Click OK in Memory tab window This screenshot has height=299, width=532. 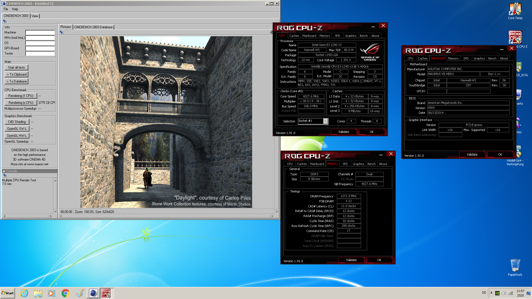pyautogui.click(x=379, y=260)
